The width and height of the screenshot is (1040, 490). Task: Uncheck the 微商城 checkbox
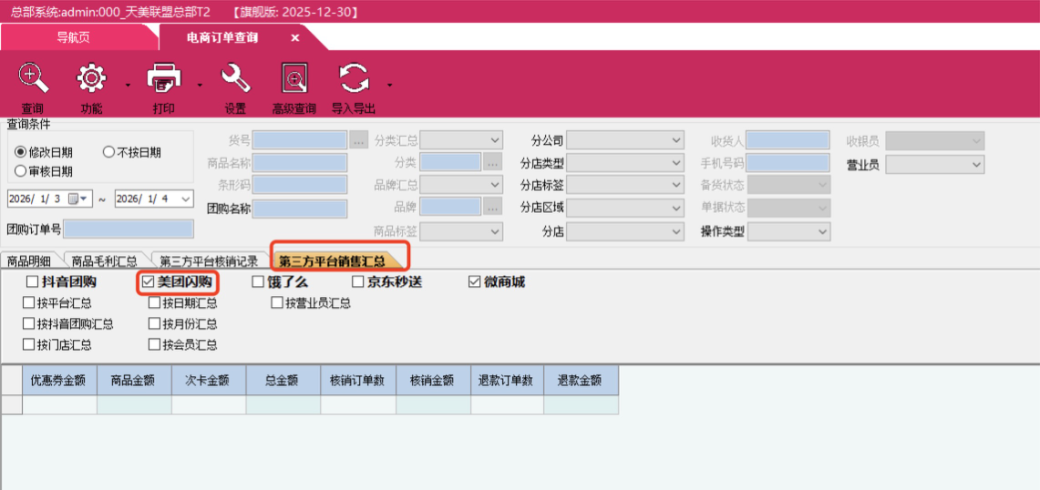coord(474,282)
